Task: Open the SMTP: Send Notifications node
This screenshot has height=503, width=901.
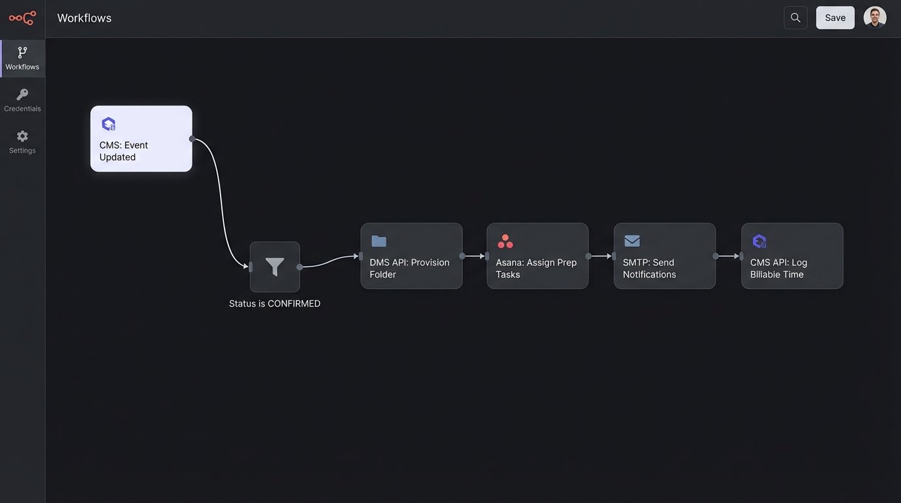Action: pos(665,255)
